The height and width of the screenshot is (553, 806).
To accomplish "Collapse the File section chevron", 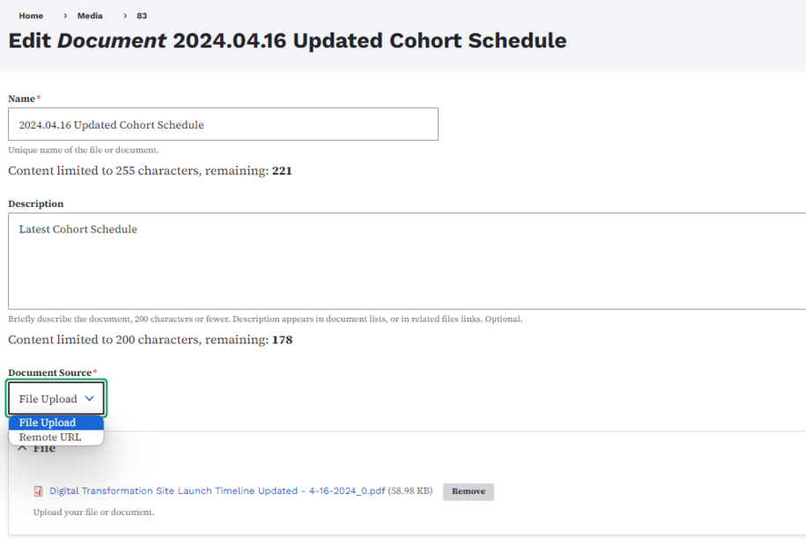I will [x=22, y=448].
